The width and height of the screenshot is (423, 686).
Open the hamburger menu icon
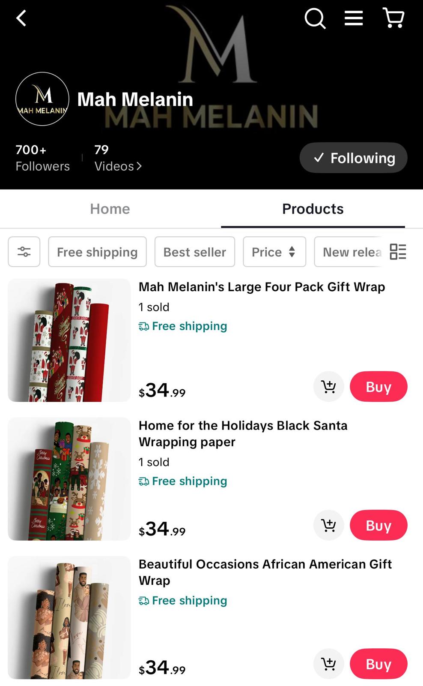click(x=354, y=18)
